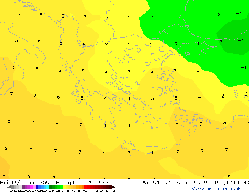The height and width of the screenshot is (192, 249).
Task: Click the legend label 24
Action: click(x=85, y=191)
